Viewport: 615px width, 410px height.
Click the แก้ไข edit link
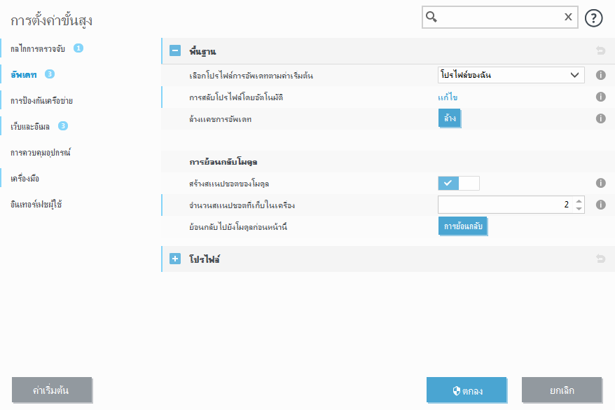448,97
